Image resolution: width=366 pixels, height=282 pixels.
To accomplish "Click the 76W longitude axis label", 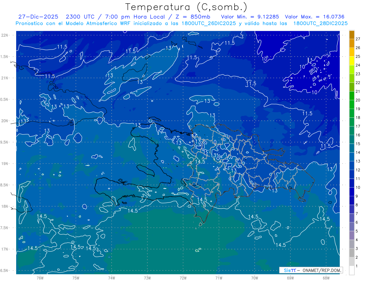I will click(40, 278).
